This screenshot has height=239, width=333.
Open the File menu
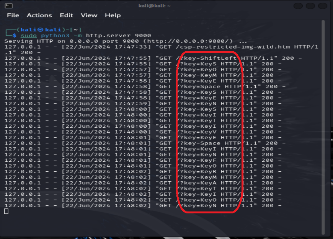coord(13,15)
